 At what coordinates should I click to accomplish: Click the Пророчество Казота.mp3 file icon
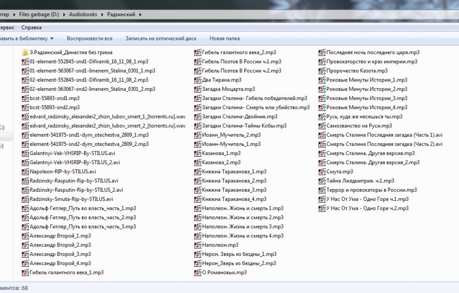coord(322,71)
